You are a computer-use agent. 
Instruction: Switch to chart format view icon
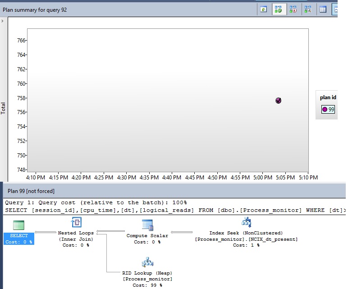click(335, 9)
